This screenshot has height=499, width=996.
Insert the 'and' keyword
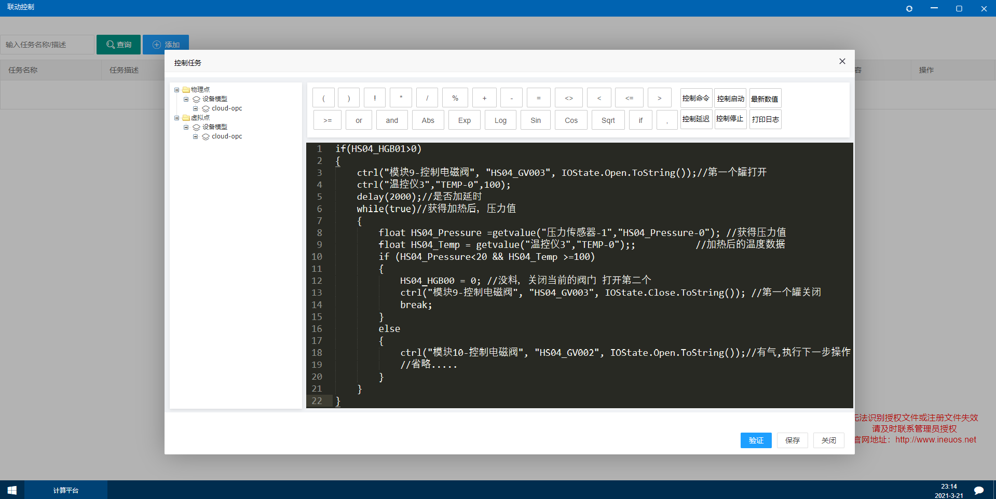[x=392, y=120]
